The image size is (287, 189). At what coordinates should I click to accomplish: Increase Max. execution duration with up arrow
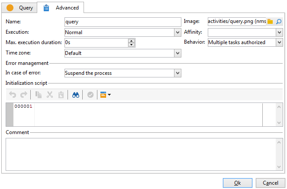131,41
